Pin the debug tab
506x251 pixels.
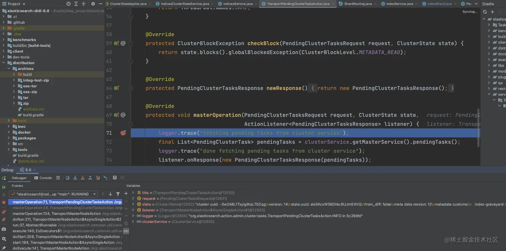pos(4,248)
